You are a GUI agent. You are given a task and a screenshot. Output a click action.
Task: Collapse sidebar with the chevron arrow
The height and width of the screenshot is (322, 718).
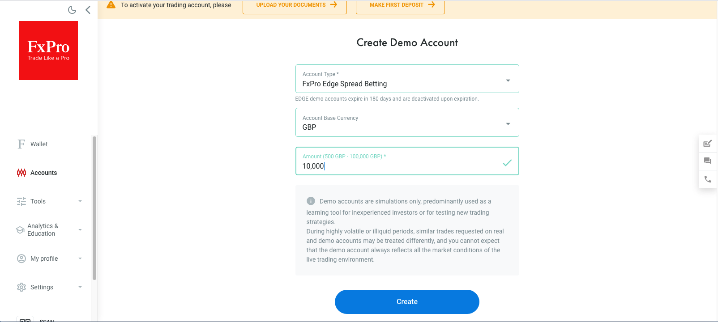[x=88, y=10]
